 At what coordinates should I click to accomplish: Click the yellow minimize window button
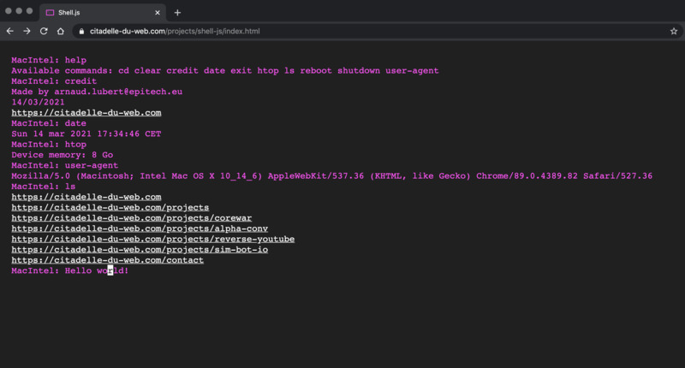pos(19,11)
